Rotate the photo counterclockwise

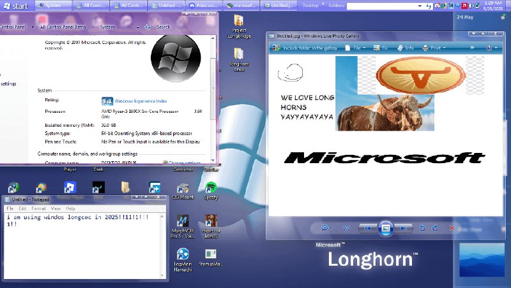tap(422, 228)
